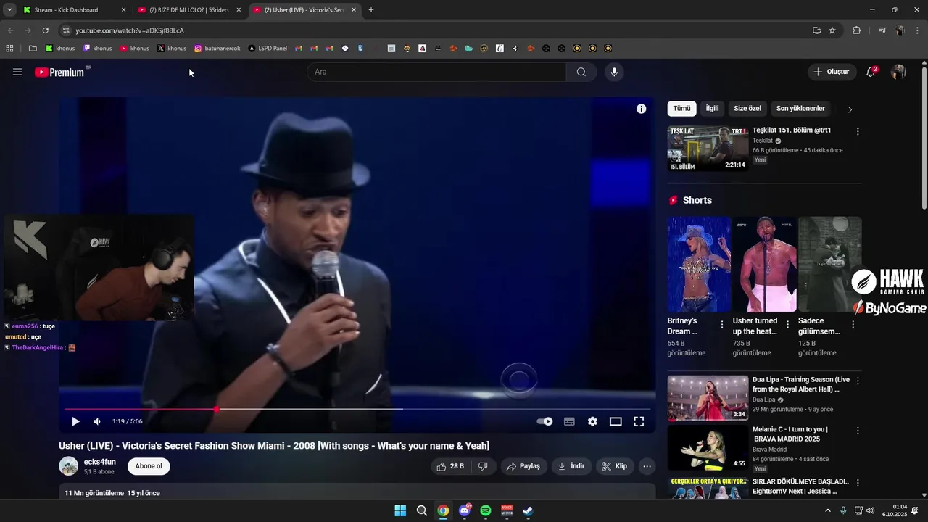This screenshot has height=522, width=928.
Task: Click the Paylaş share button
Action: [523, 466]
